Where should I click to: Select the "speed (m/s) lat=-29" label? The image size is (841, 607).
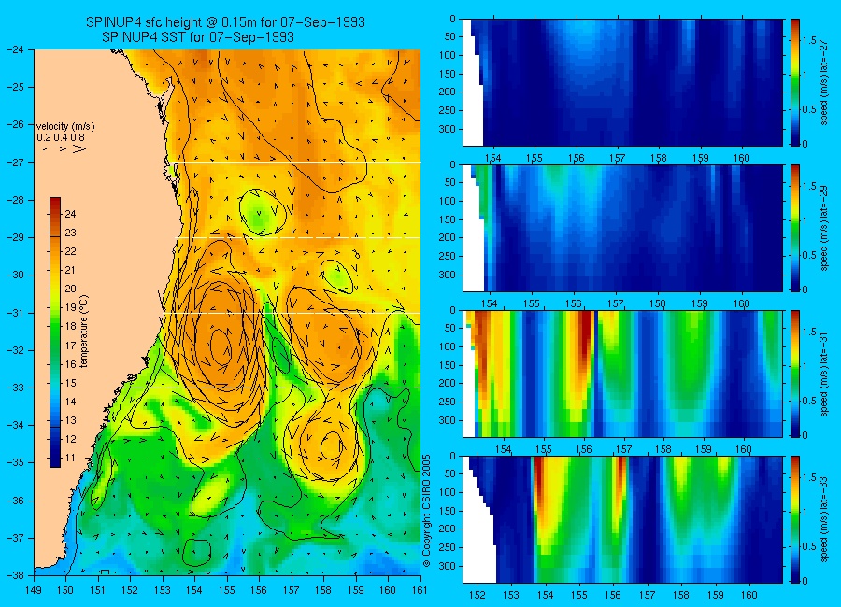click(x=824, y=228)
